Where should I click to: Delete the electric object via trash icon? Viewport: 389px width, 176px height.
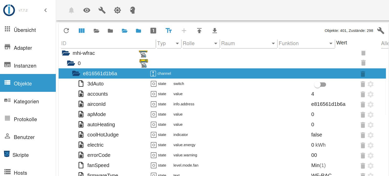(363, 145)
